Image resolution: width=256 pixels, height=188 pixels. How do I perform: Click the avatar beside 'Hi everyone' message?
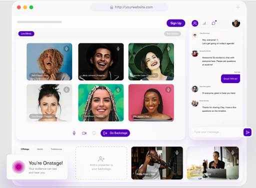[194, 89]
